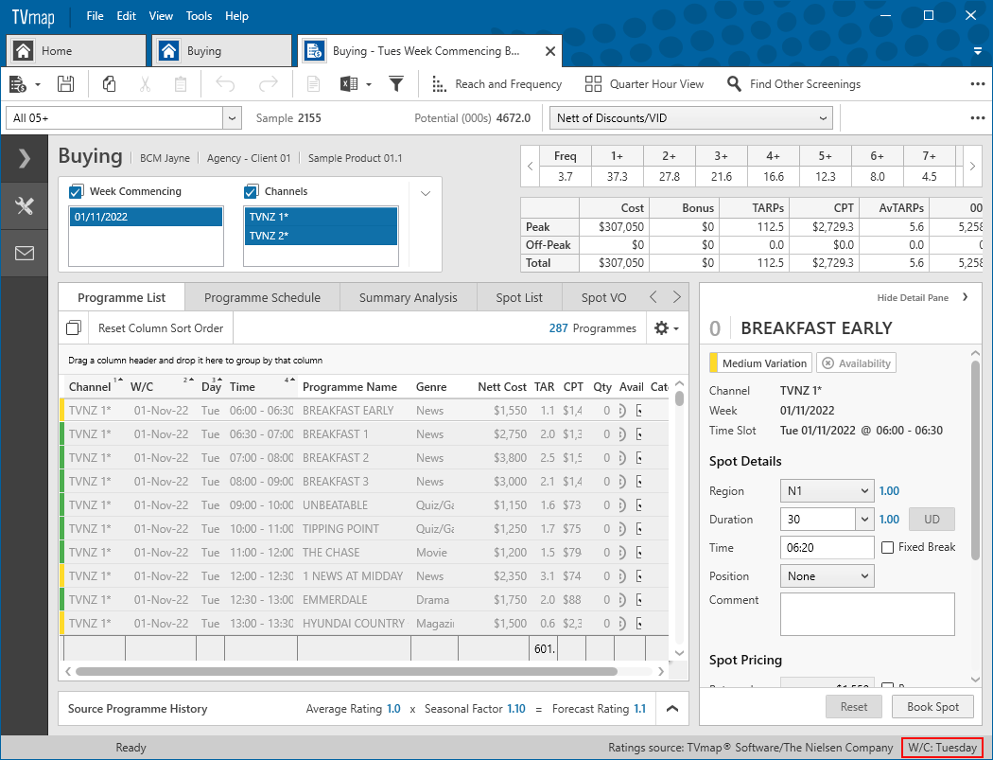The image size is (993, 760).
Task: Open the Duration 30 dropdown arrow
Action: [x=865, y=520]
